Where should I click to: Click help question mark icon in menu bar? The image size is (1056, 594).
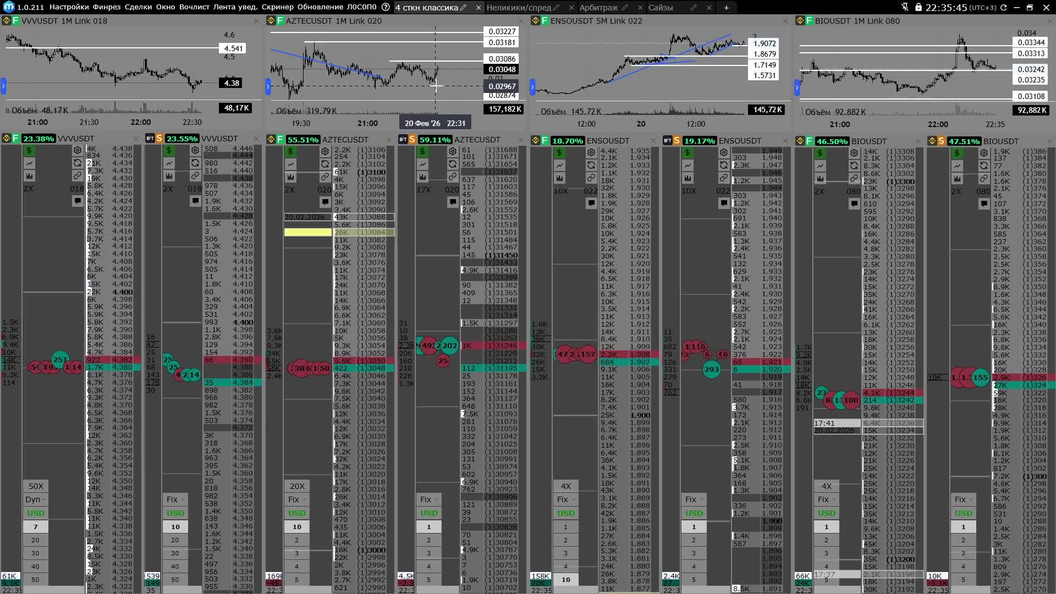tap(386, 7)
